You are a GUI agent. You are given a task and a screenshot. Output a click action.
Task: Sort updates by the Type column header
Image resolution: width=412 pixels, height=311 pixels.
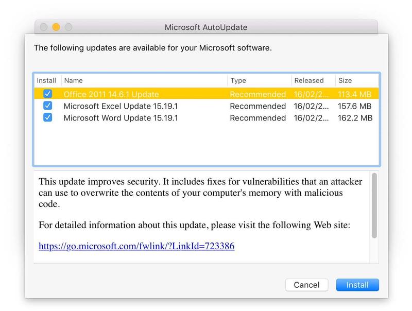click(x=260, y=80)
